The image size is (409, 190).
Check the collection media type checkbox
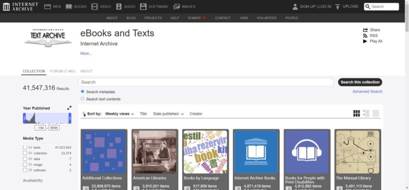pos(25,153)
